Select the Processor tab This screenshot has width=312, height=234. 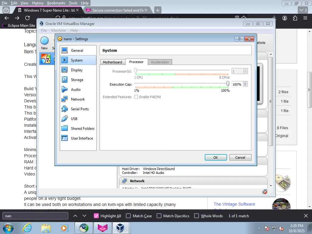coord(136,62)
